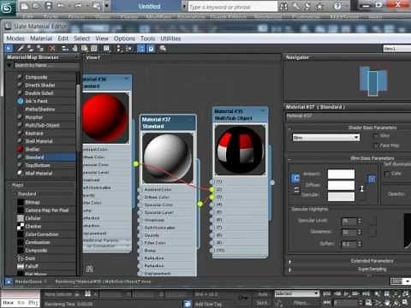This screenshot has width=411, height=308.
Task: Toggle Diffuse-Specular color lock button
Action: pyautogui.click(x=297, y=190)
